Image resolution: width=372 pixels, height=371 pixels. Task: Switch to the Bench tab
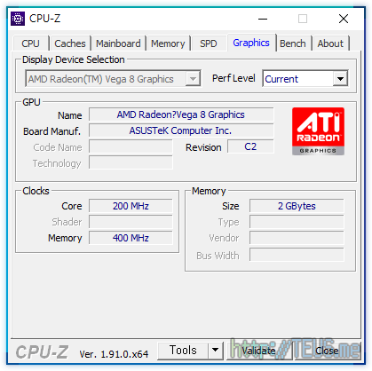click(x=293, y=43)
